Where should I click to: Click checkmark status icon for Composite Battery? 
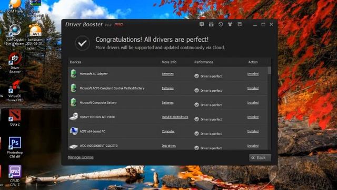196,104
